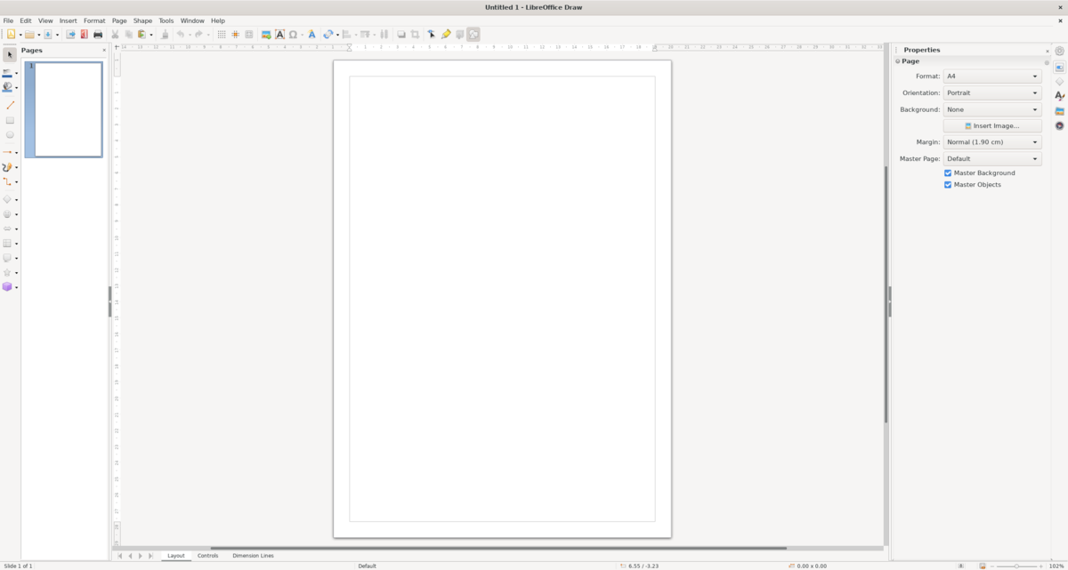Image resolution: width=1068 pixels, height=570 pixels.
Task: Toggle Show Draw Functions button
Action: (x=473, y=35)
